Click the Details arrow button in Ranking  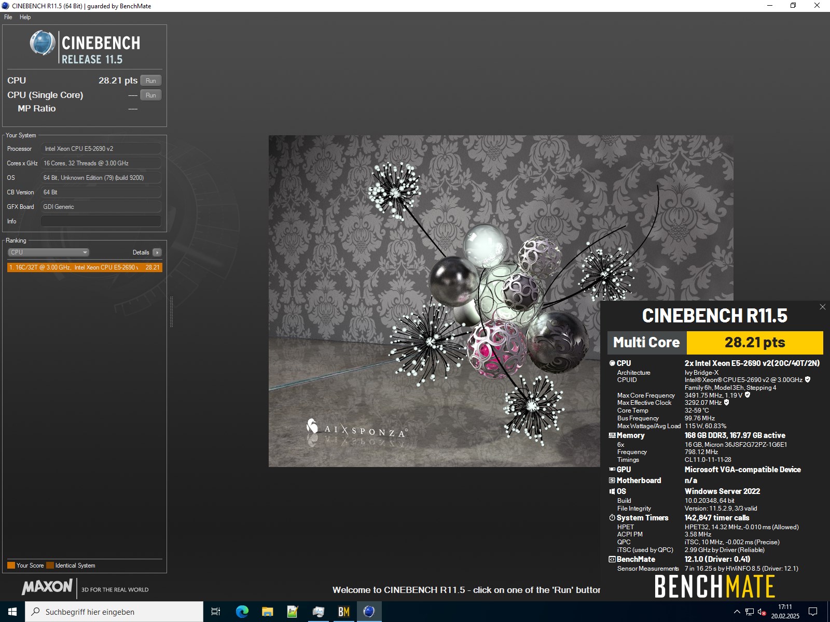click(157, 252)
